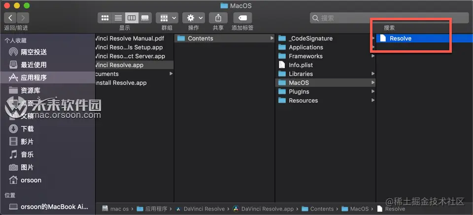Viewport: 473px width, 215px height.
Task: Select Vinci Reso...ls Setup.app item
Action: [x=135, y=47]
